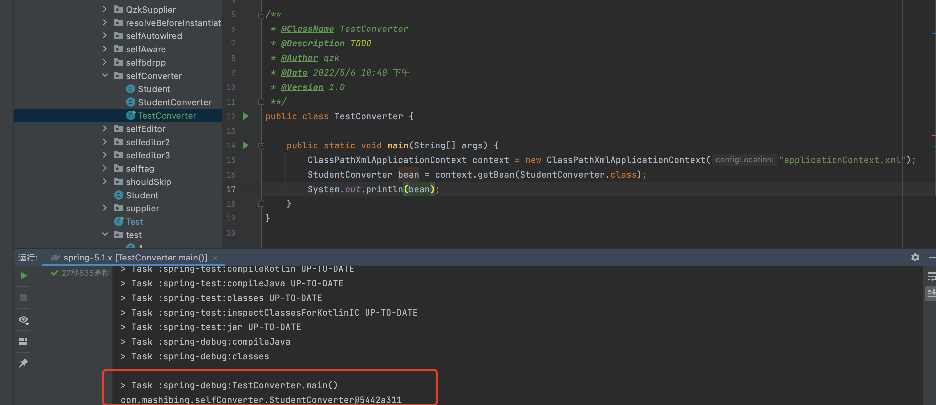The width and height of the screenshot is (936, 405).
Task: Click configLocation parameter hint
Action: pos(745,160)
